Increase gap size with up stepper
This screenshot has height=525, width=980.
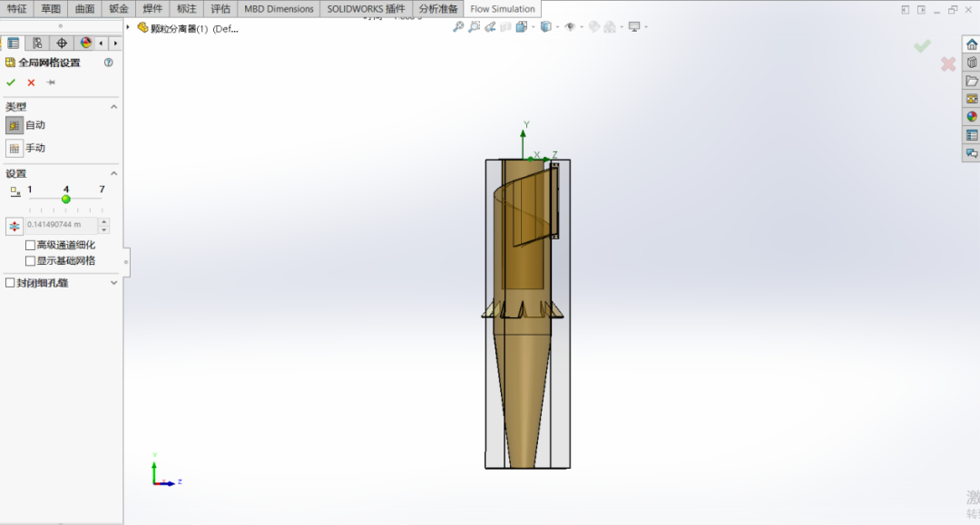tap(104, 221)
